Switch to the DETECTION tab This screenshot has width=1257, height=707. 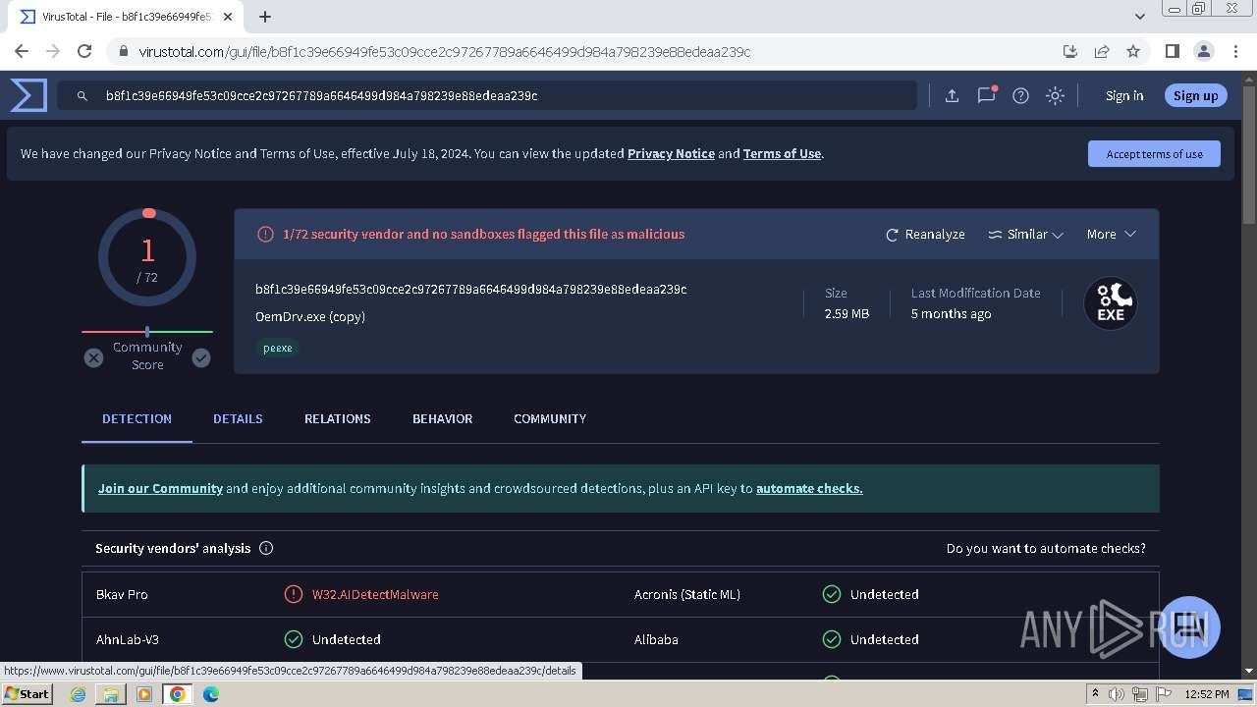(x=137, y=418)
